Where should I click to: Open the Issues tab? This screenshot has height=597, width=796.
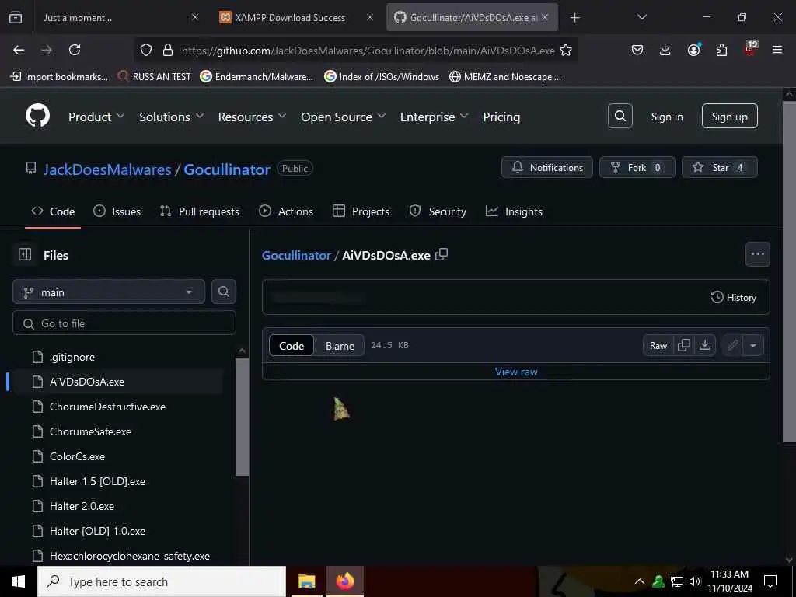117,211
